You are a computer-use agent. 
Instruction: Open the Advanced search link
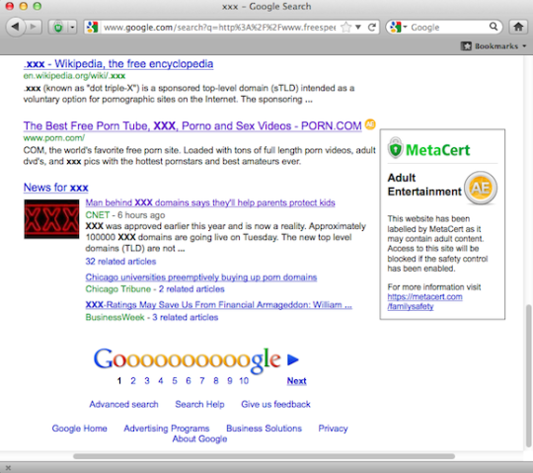tap(123, 404)
